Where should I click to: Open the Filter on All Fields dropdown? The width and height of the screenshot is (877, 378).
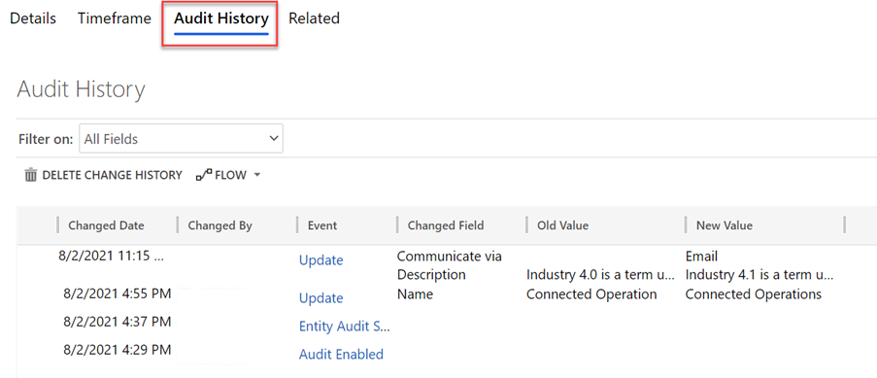[181, 138]
